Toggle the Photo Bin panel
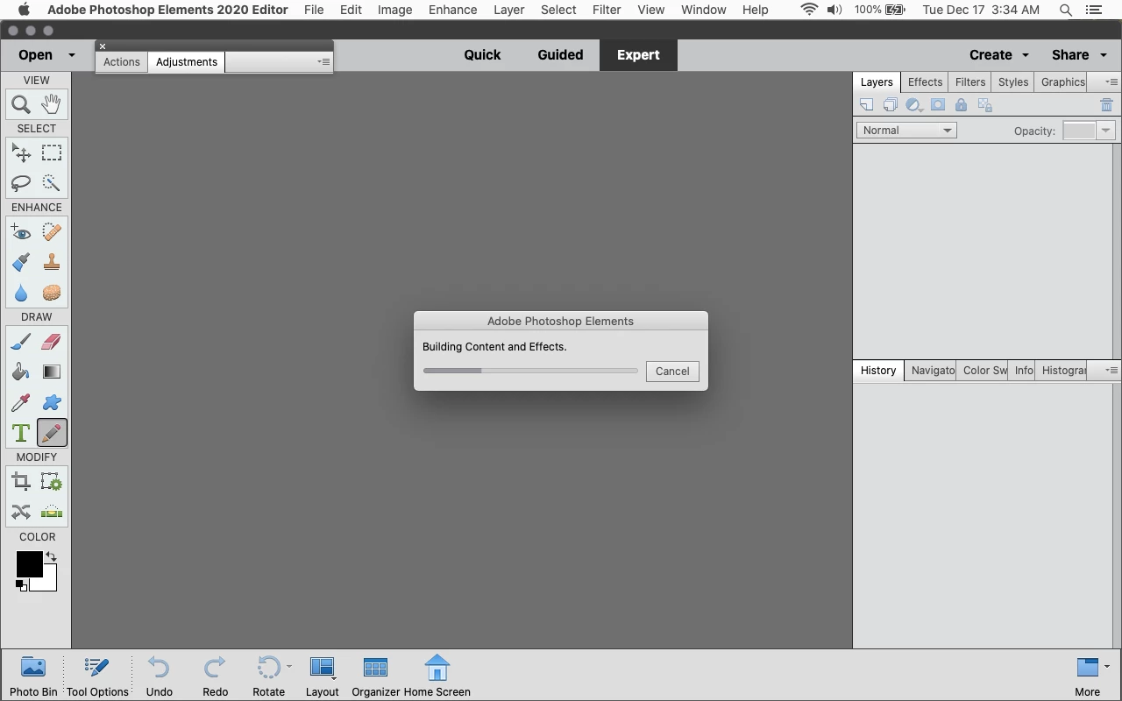The width and height of the screenshot is (1122, 701). pos(33,676)
